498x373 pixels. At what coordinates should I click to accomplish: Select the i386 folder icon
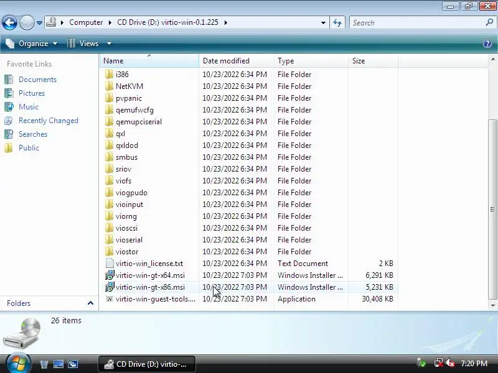pos(109,74)
